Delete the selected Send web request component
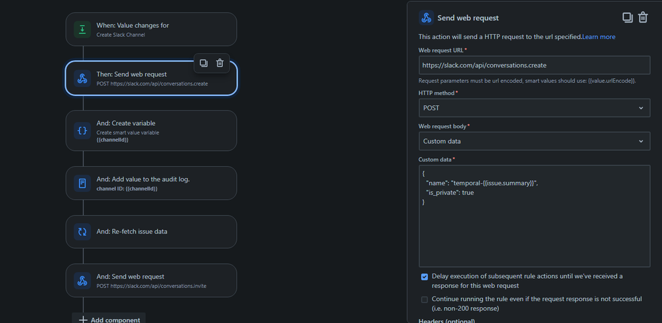Screen dimensions: 662x323 220,63
